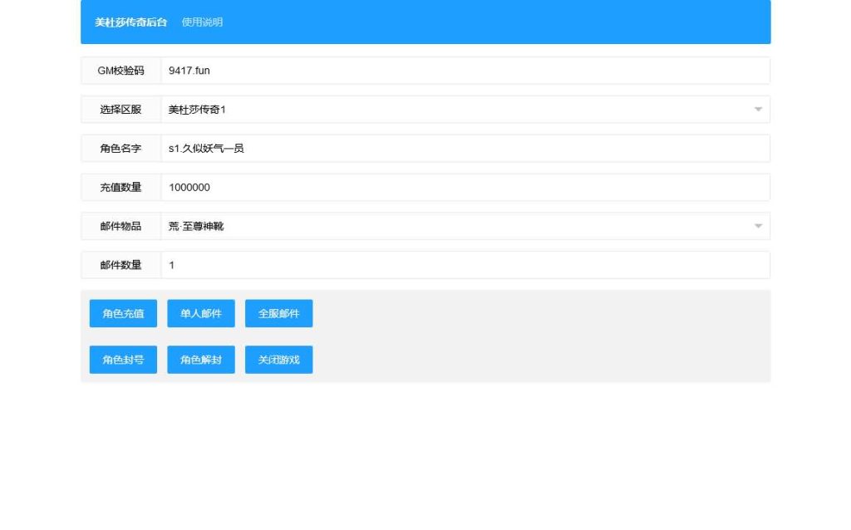Open the 选择区服 dropdown arrow
This screenshot has height=530, width=851.
point(757,109)
